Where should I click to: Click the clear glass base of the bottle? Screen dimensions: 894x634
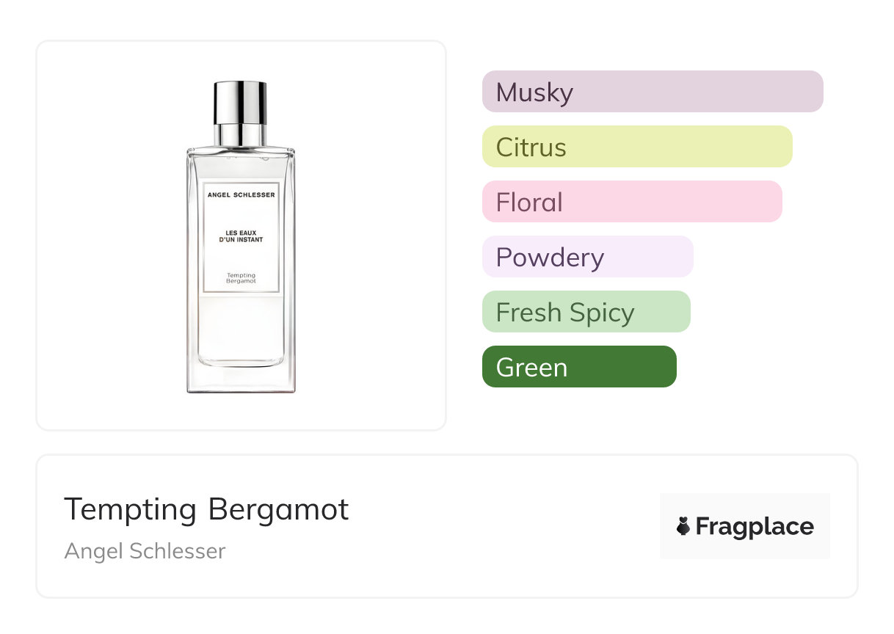241,379
